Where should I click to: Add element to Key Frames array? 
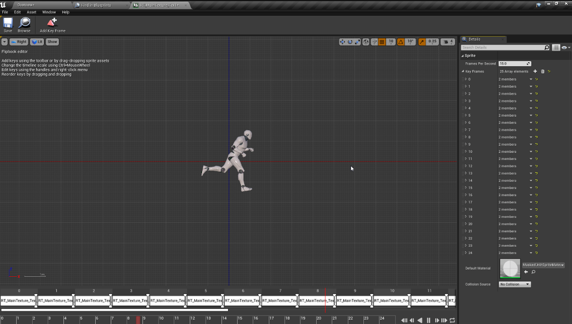(x=535, y=72)
